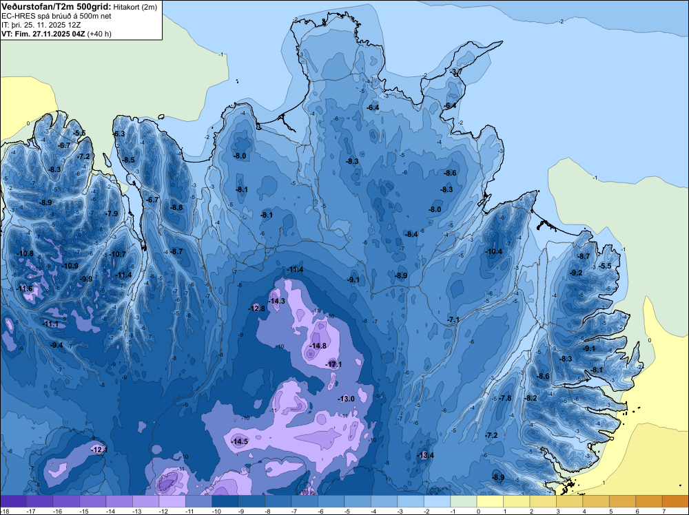
Task: Click the -7.2 label northwest of -8.3
Action: [83, 156]
